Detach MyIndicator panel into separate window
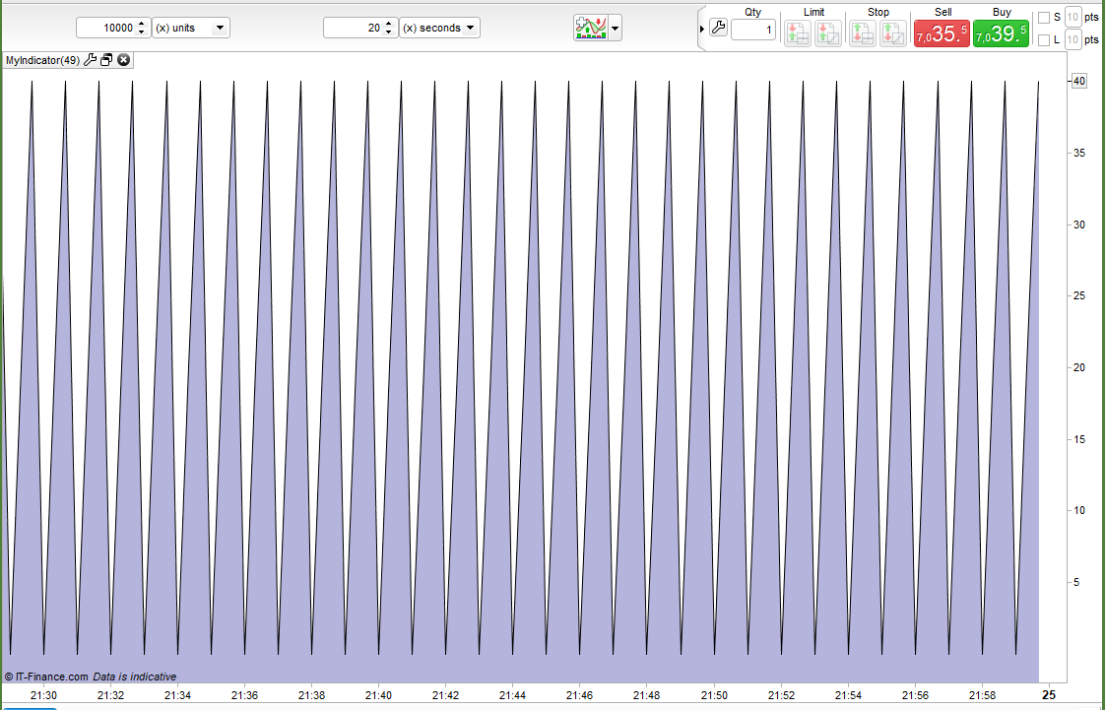The height and width of the screenshot is (710, 1105). (106, 60)
